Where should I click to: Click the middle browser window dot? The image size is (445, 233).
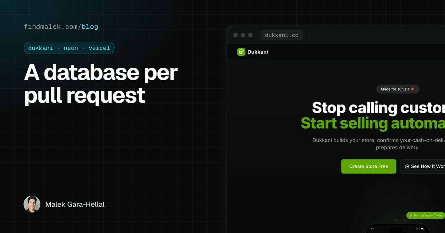(243, 35)
